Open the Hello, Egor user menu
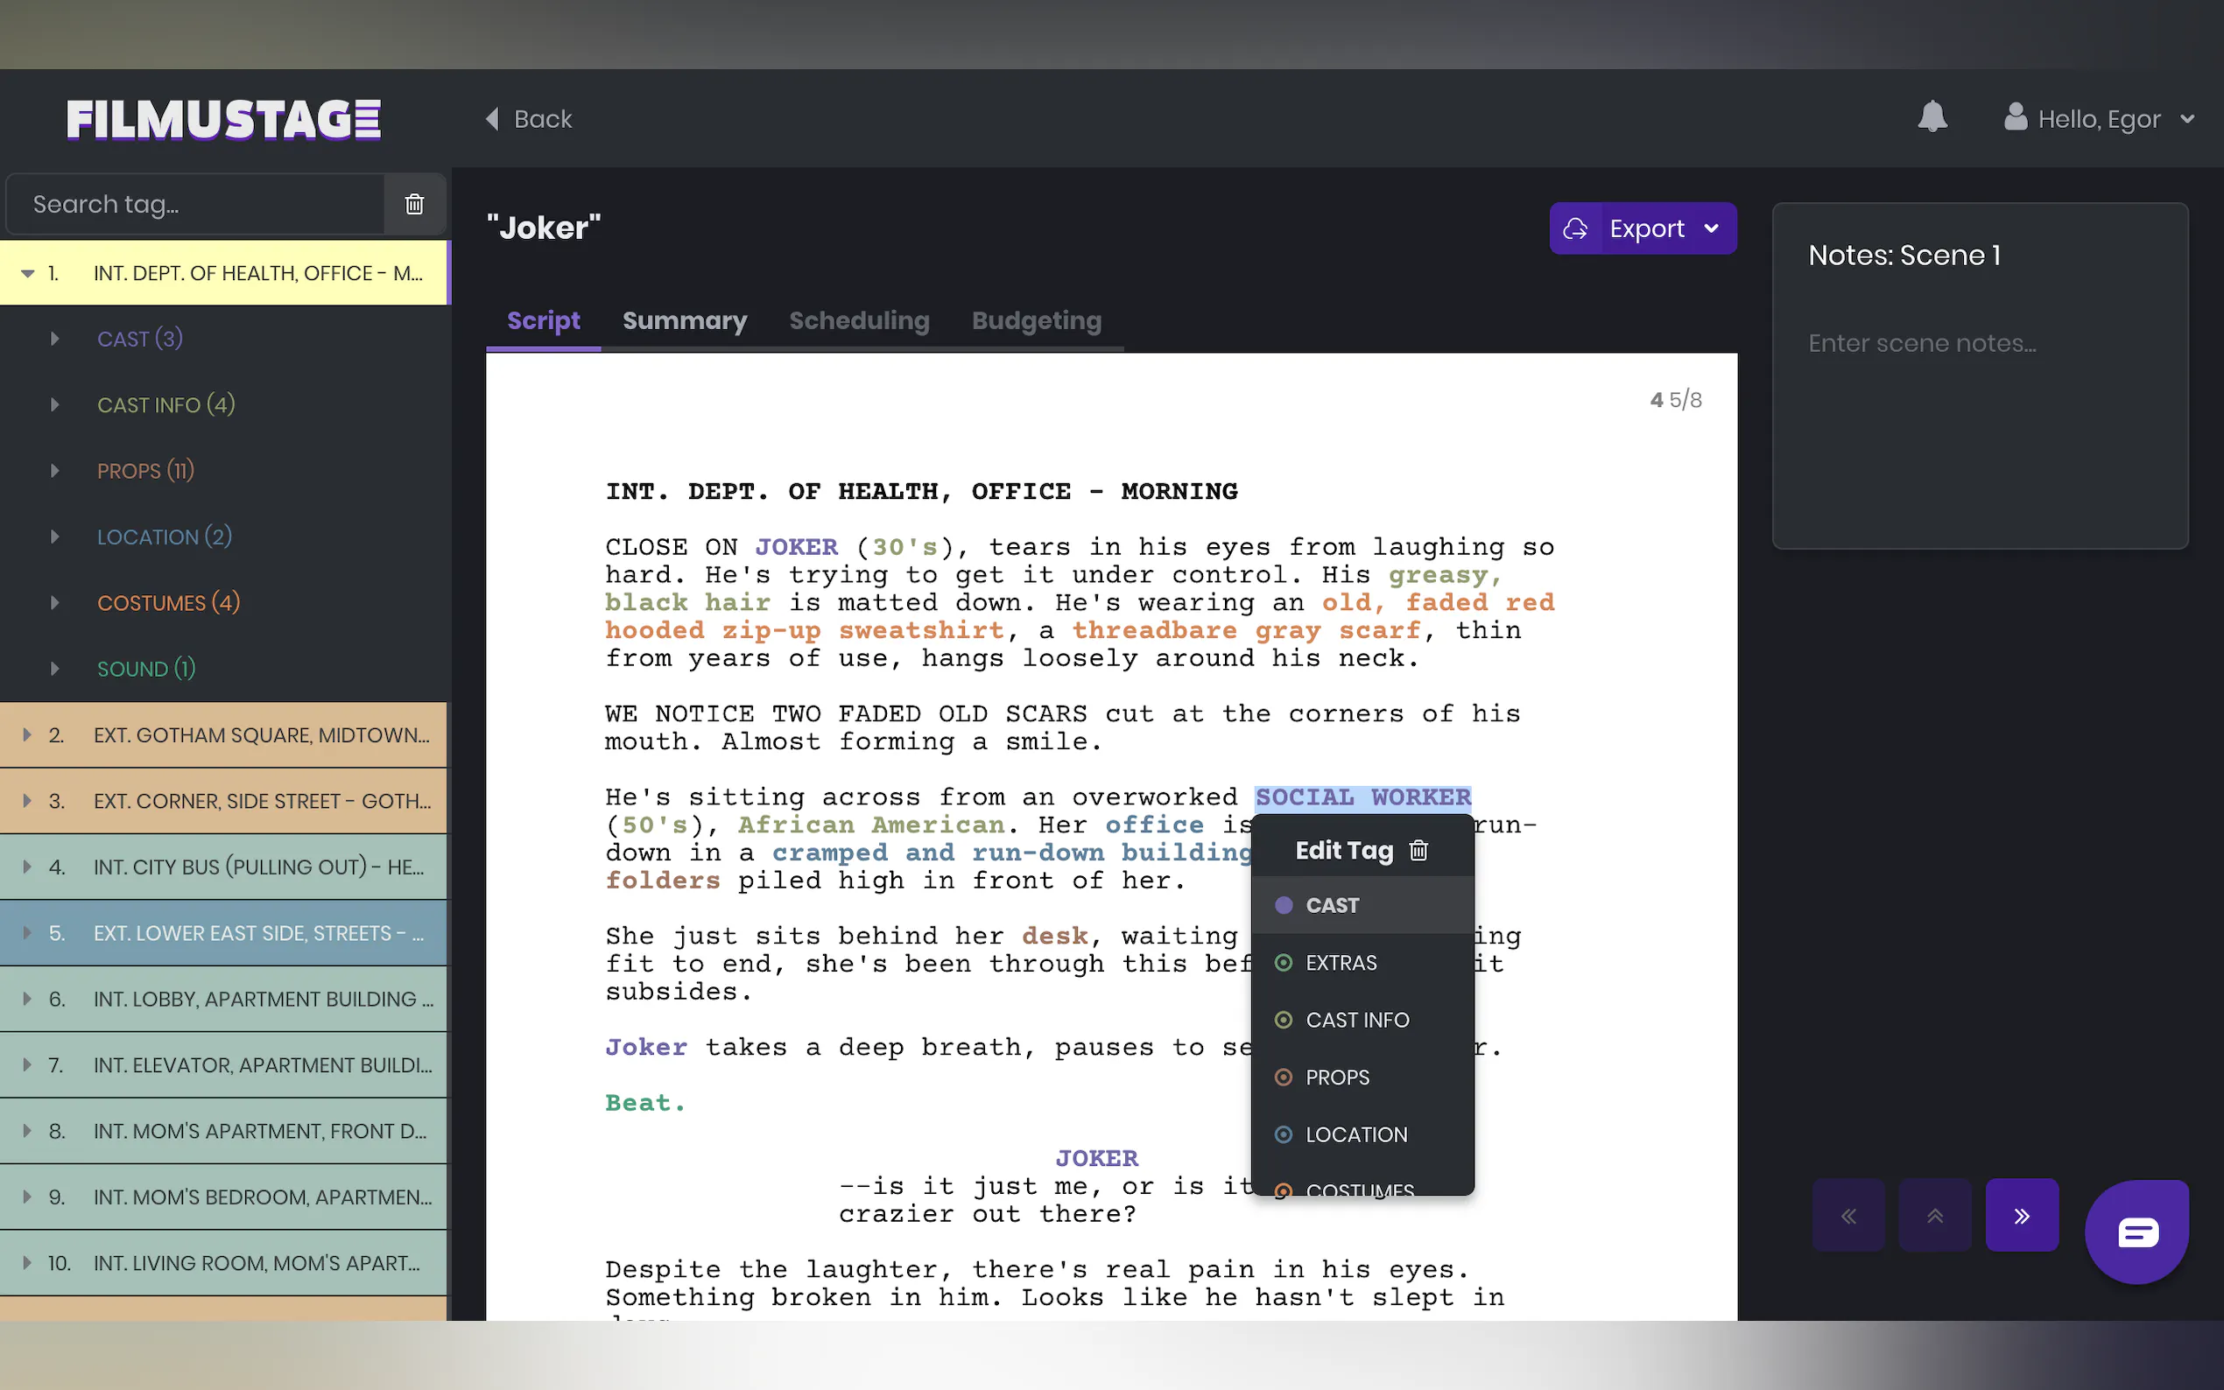 pos(2099,118)
